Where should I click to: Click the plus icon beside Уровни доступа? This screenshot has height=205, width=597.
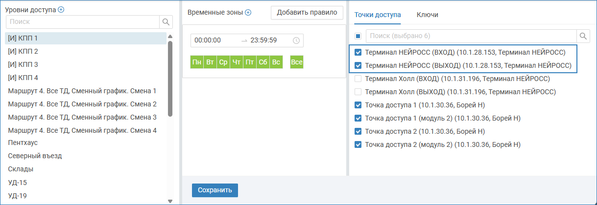click(61, 10)
